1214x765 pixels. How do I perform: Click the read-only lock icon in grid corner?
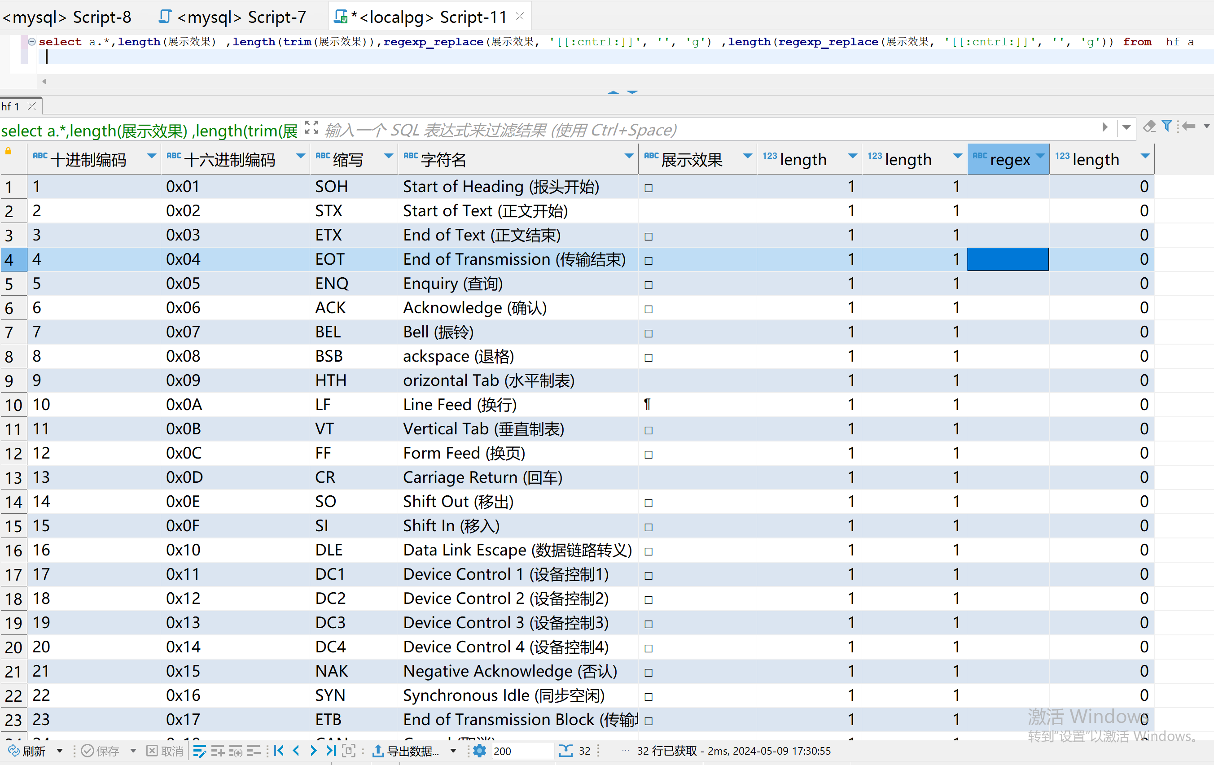pyautogui.click(x=9, y=151)
